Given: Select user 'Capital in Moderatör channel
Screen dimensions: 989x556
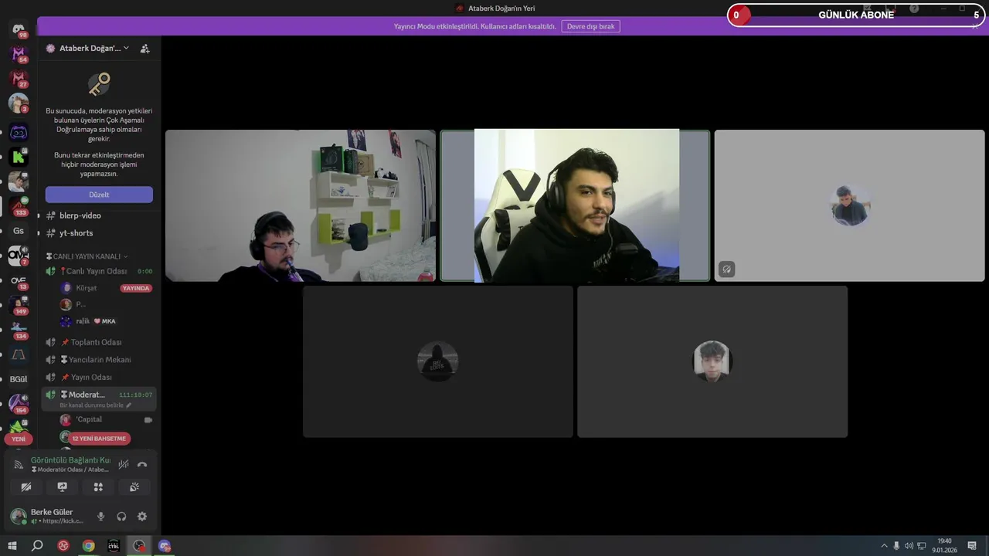Looking at the screenshot, I should point(89,419).
